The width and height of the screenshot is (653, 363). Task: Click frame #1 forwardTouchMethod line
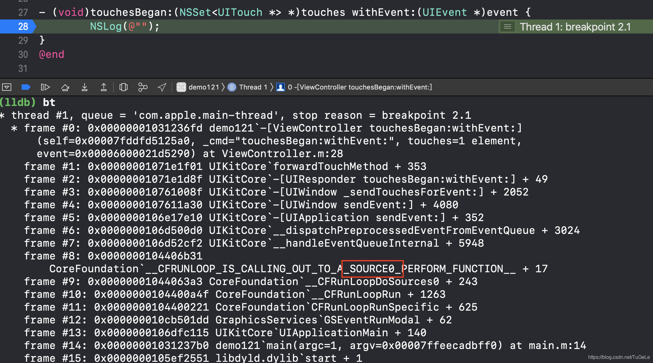coord(225,166)
